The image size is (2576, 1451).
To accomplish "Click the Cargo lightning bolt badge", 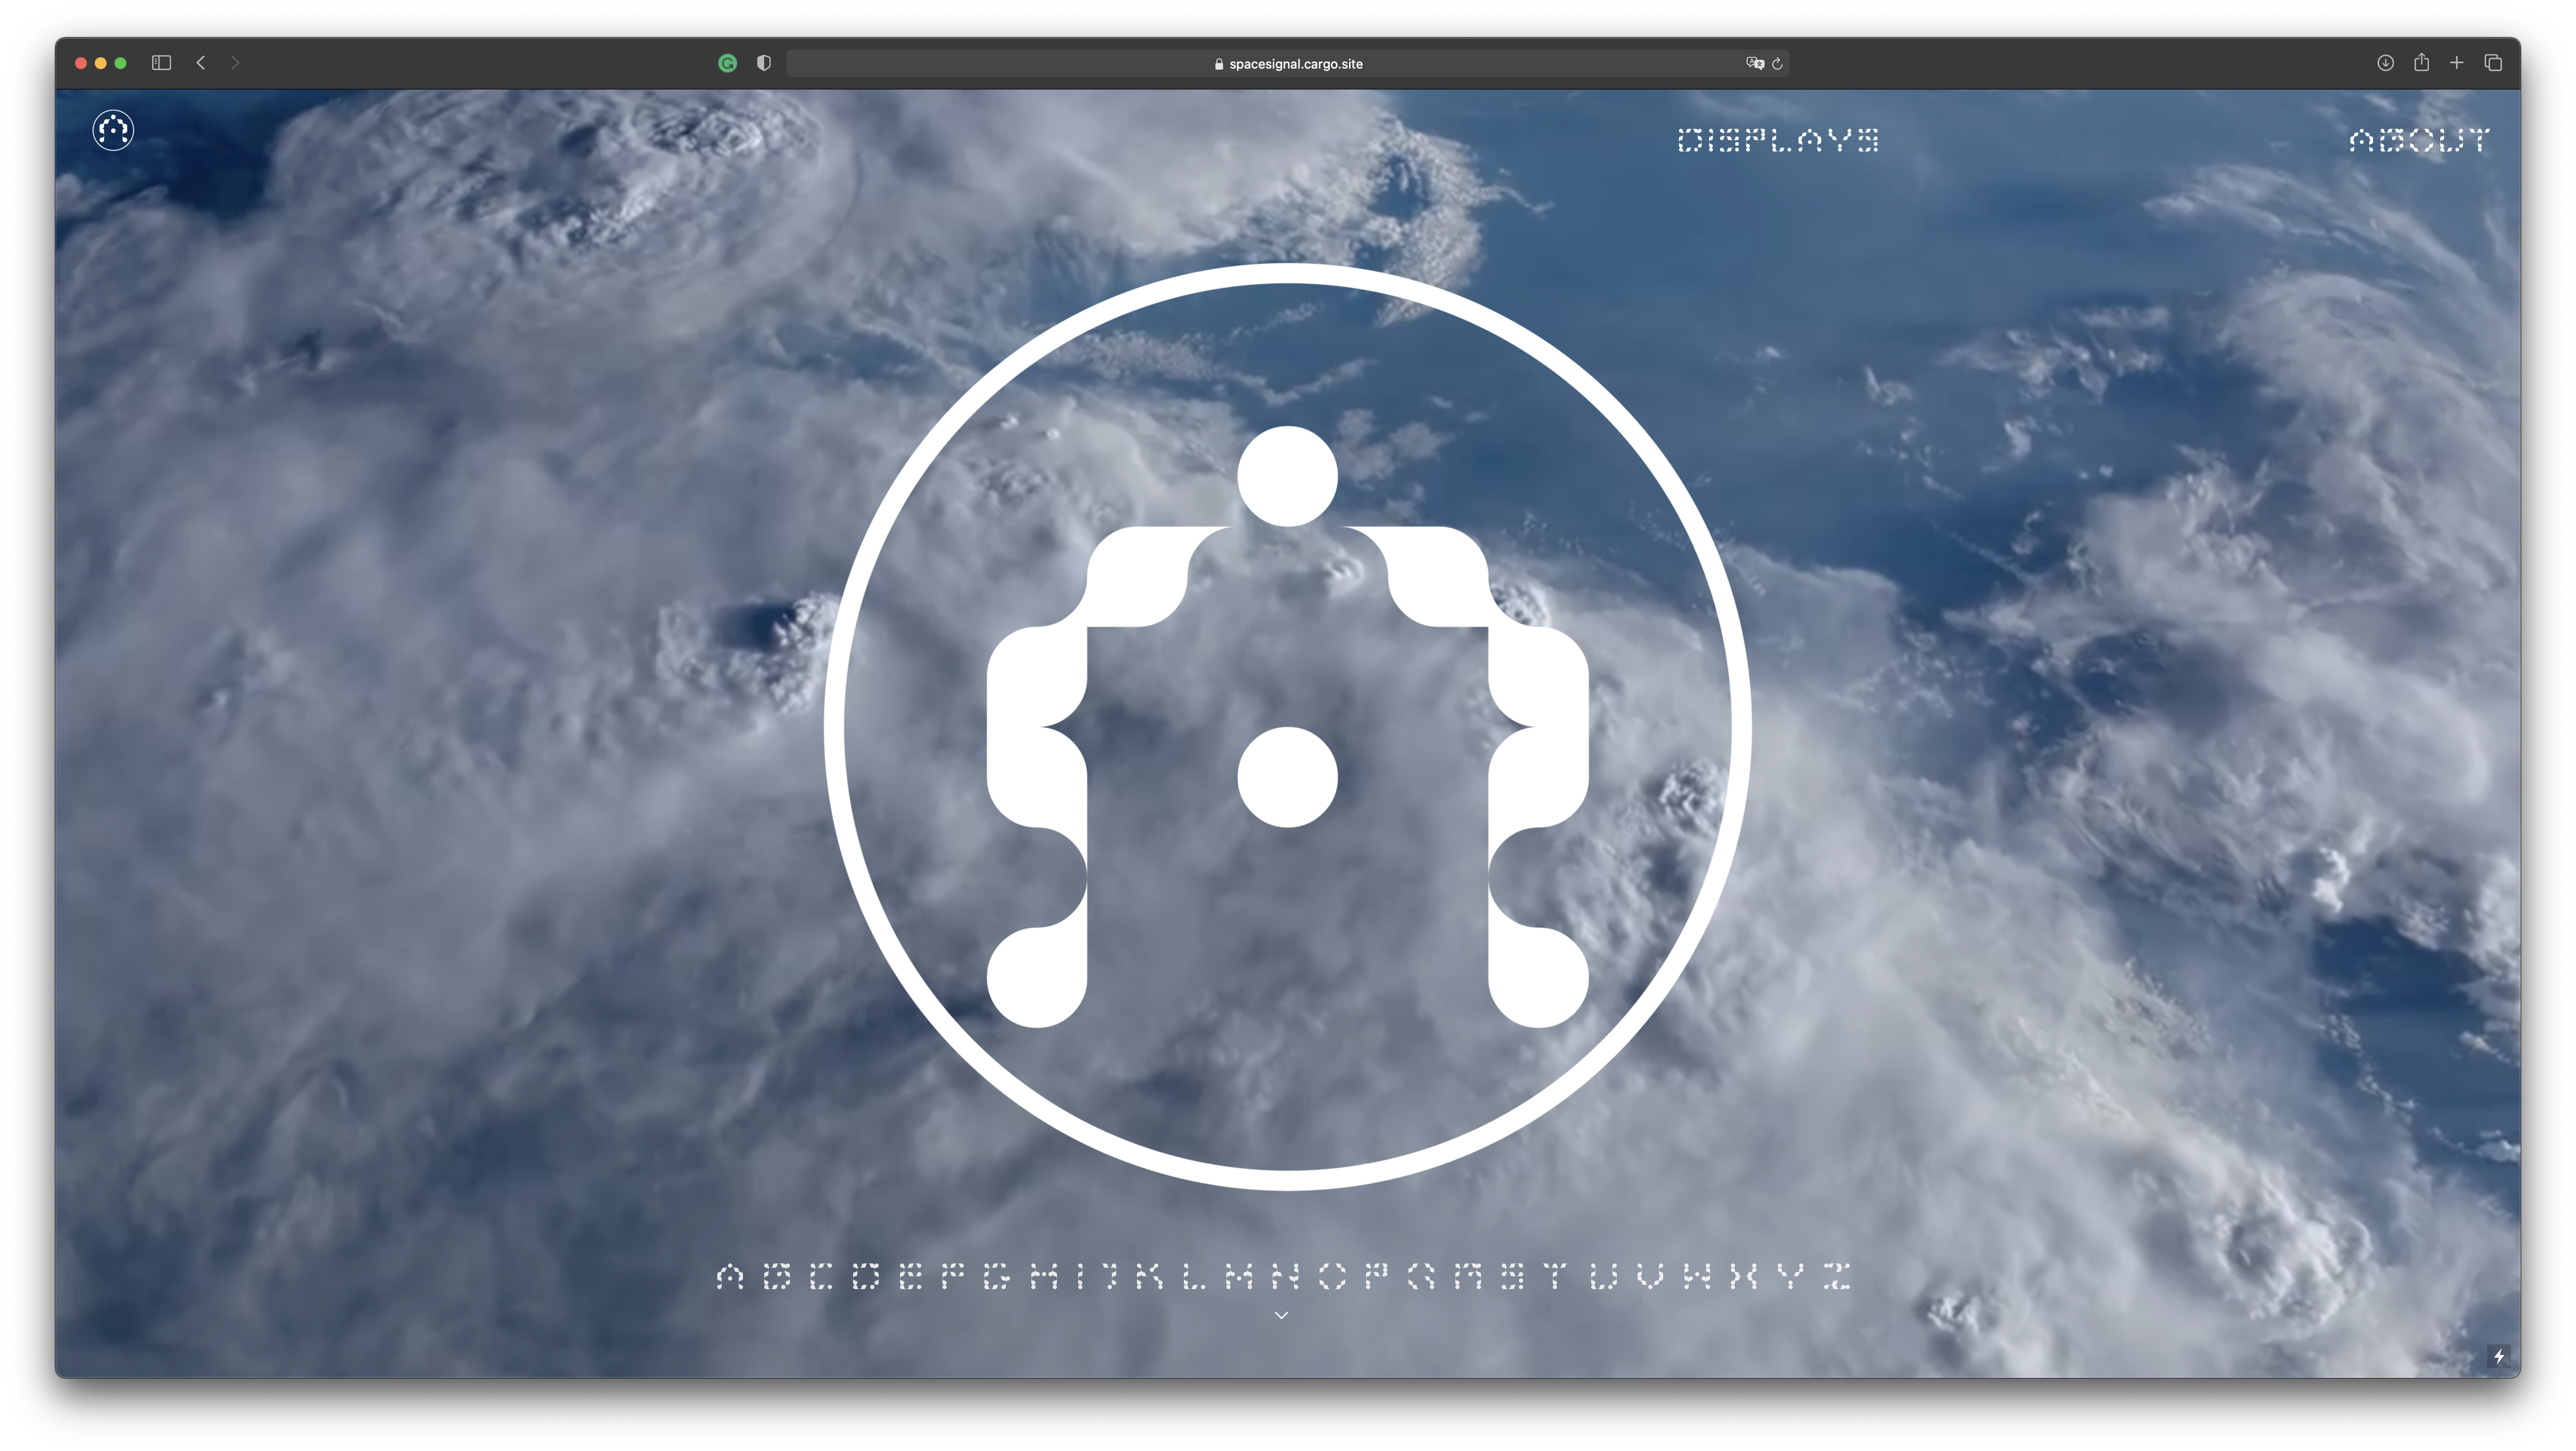I will pyautogui.click(x=2498, y=1357).
